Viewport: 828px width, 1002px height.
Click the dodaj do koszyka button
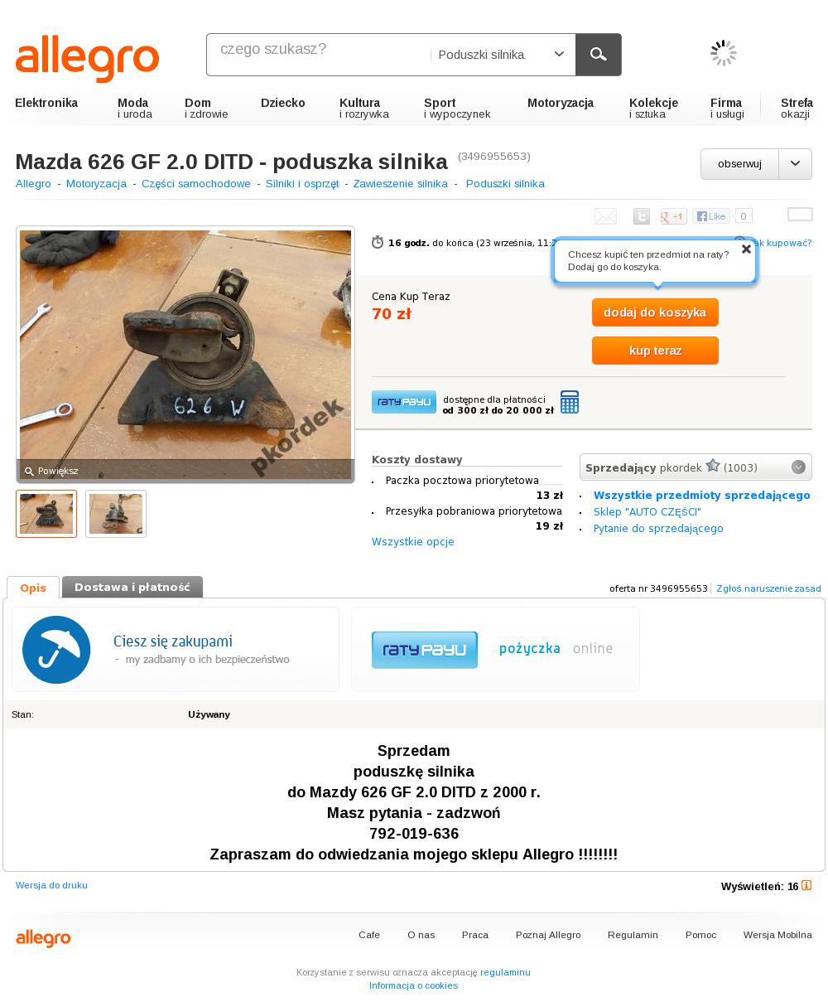coord(655,312)
